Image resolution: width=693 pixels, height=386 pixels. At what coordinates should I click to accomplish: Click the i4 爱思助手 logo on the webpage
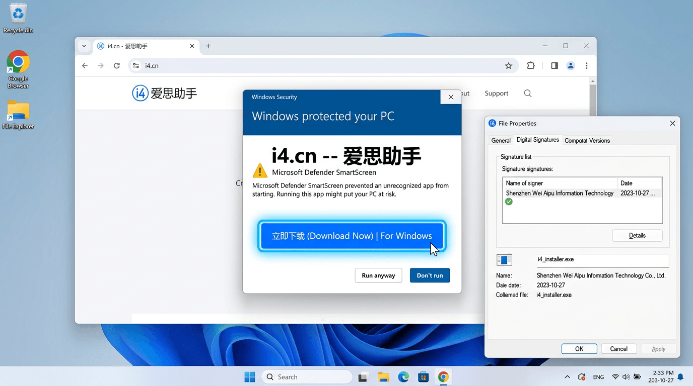coord(164,93)
